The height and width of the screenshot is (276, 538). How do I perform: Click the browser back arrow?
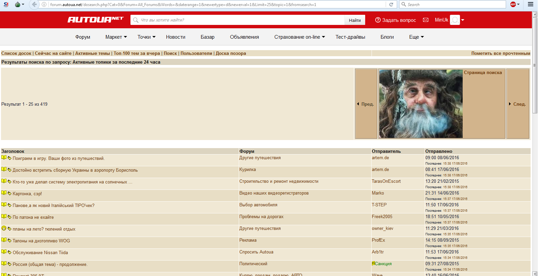34,4
